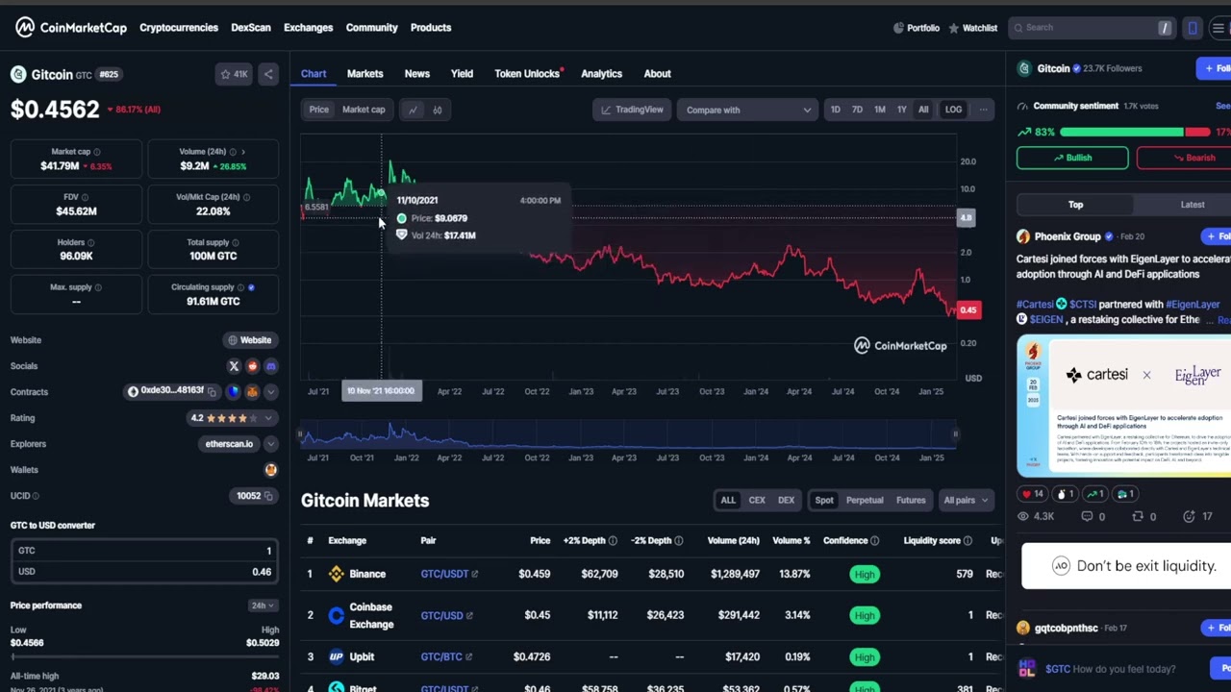Open the Token Unlocks tab
This screenshot has width=1231, height=692.
click(527, 74)
